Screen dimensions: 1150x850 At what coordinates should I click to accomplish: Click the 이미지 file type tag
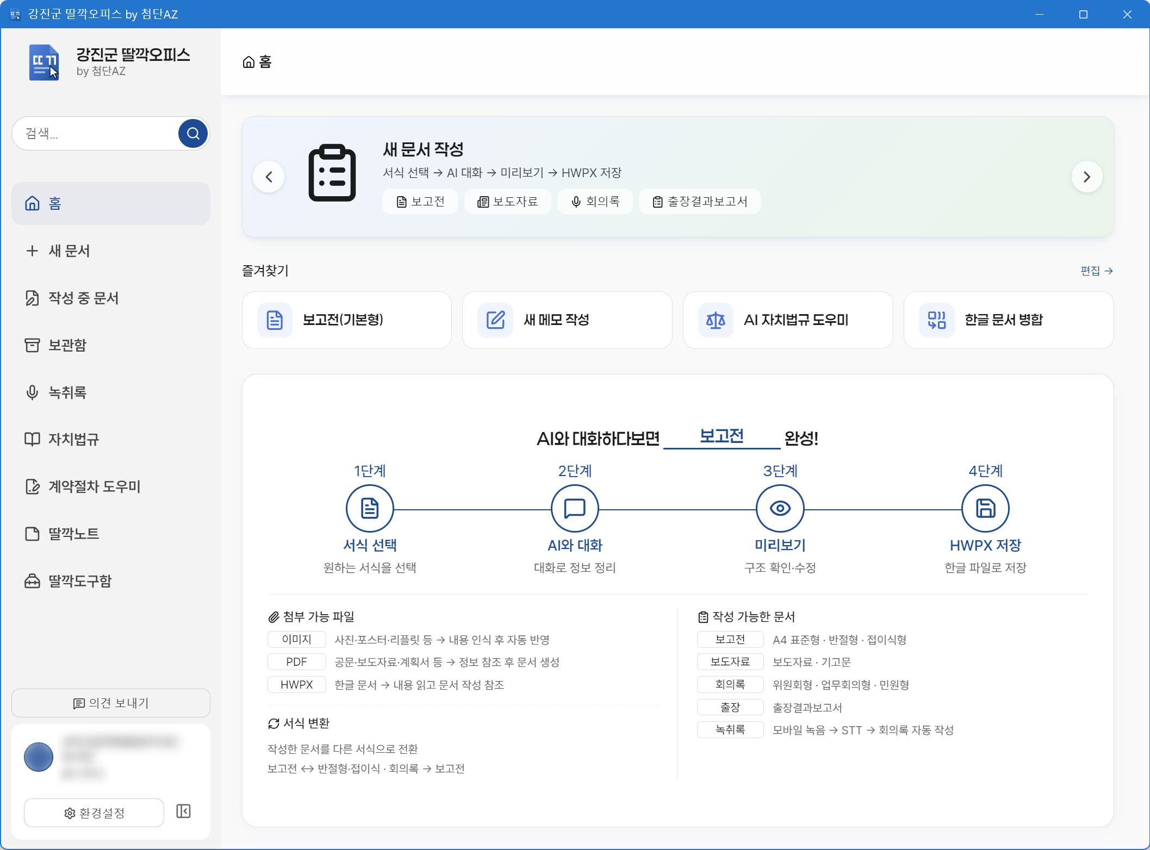click(297, 640)
